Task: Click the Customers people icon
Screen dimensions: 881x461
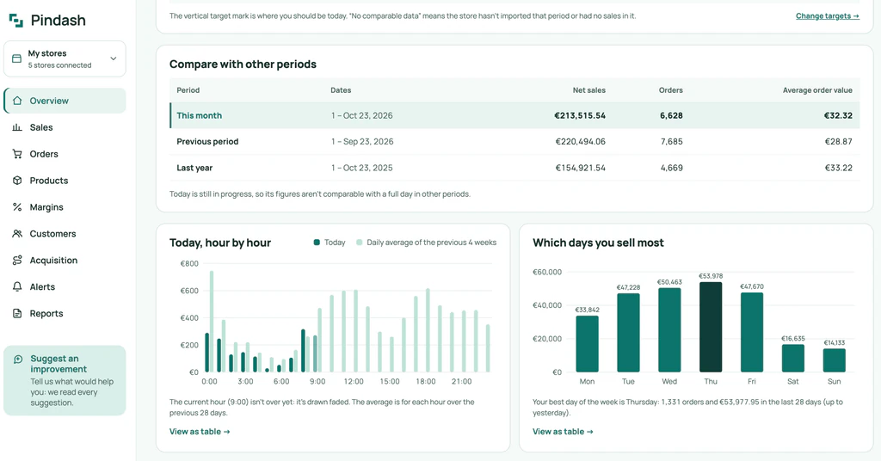Action: 17,234
